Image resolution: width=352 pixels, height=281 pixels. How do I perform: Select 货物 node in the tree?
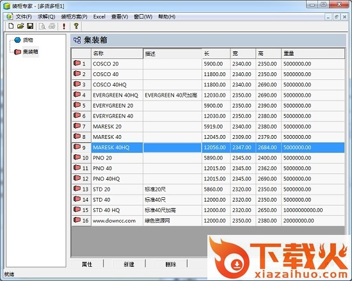pyautogui.click(x=28, y=40)
